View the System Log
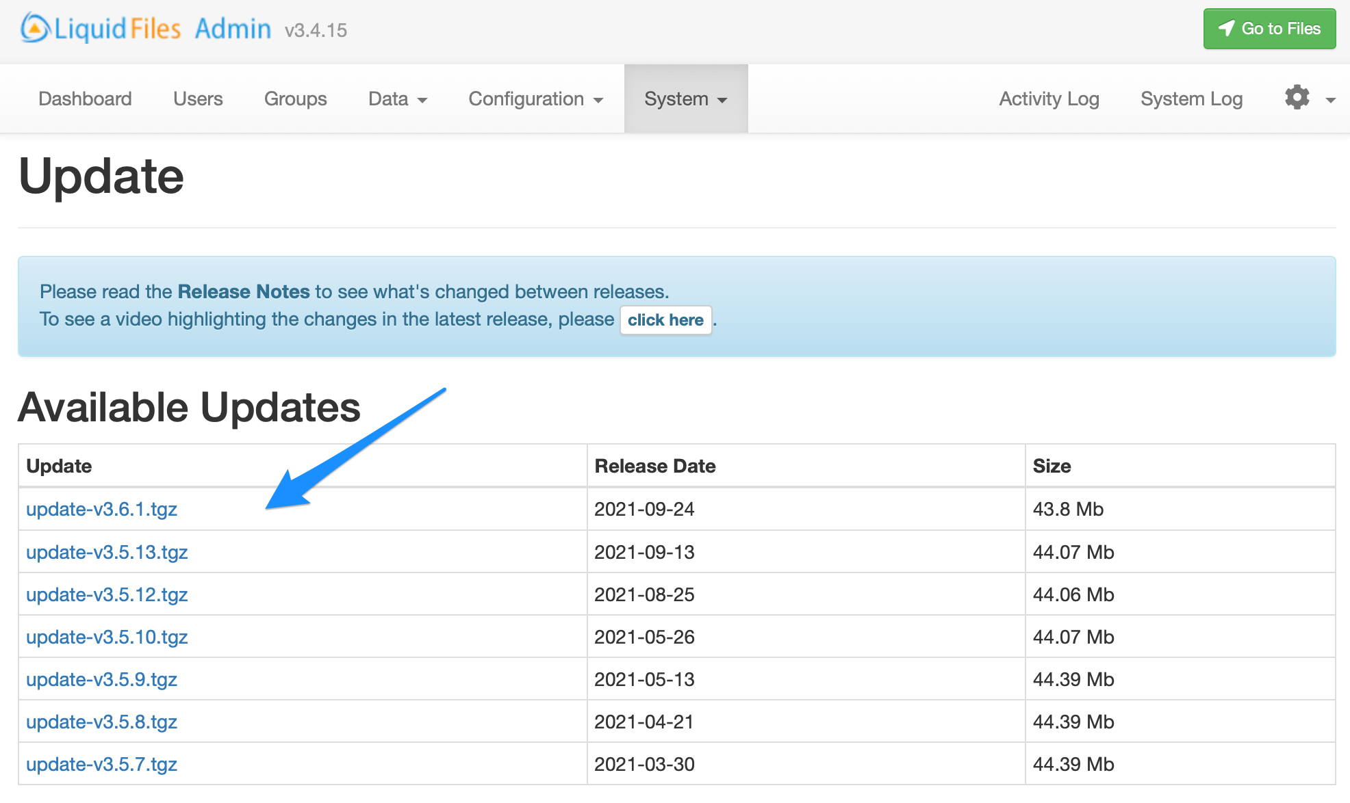This screenshot has height=803, width=1350. pyautogui.click(x=1191, y=98)
